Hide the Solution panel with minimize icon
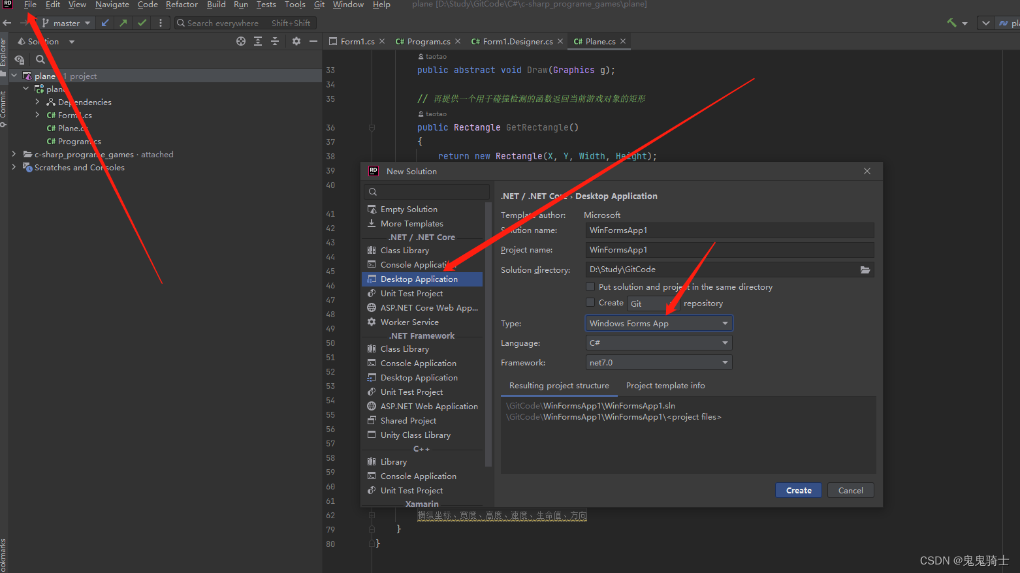Screen dimensions: 1020x573 point(313,41)
